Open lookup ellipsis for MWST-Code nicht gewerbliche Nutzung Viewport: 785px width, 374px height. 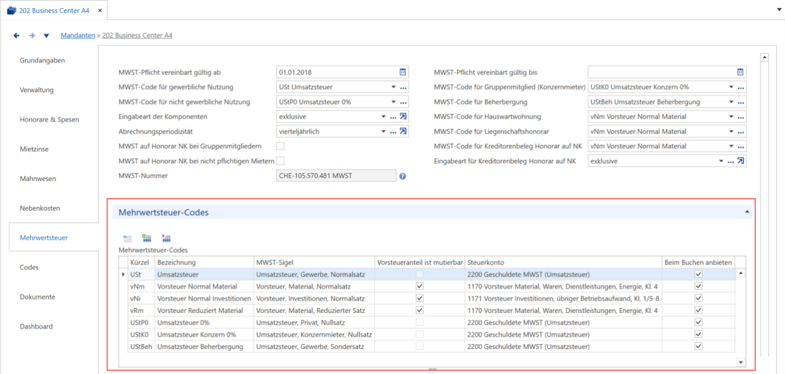pos(403,102)
